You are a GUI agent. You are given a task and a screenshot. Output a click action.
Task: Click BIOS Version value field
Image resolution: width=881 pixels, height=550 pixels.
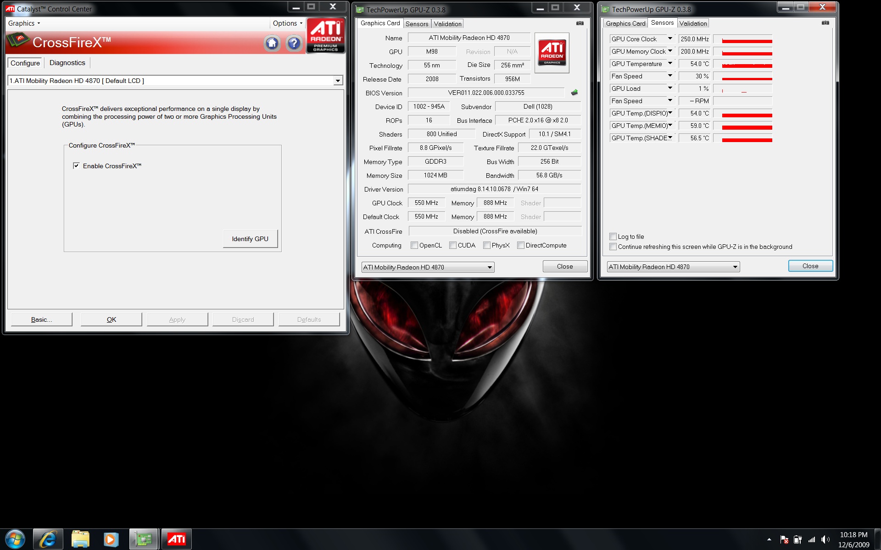486,93
